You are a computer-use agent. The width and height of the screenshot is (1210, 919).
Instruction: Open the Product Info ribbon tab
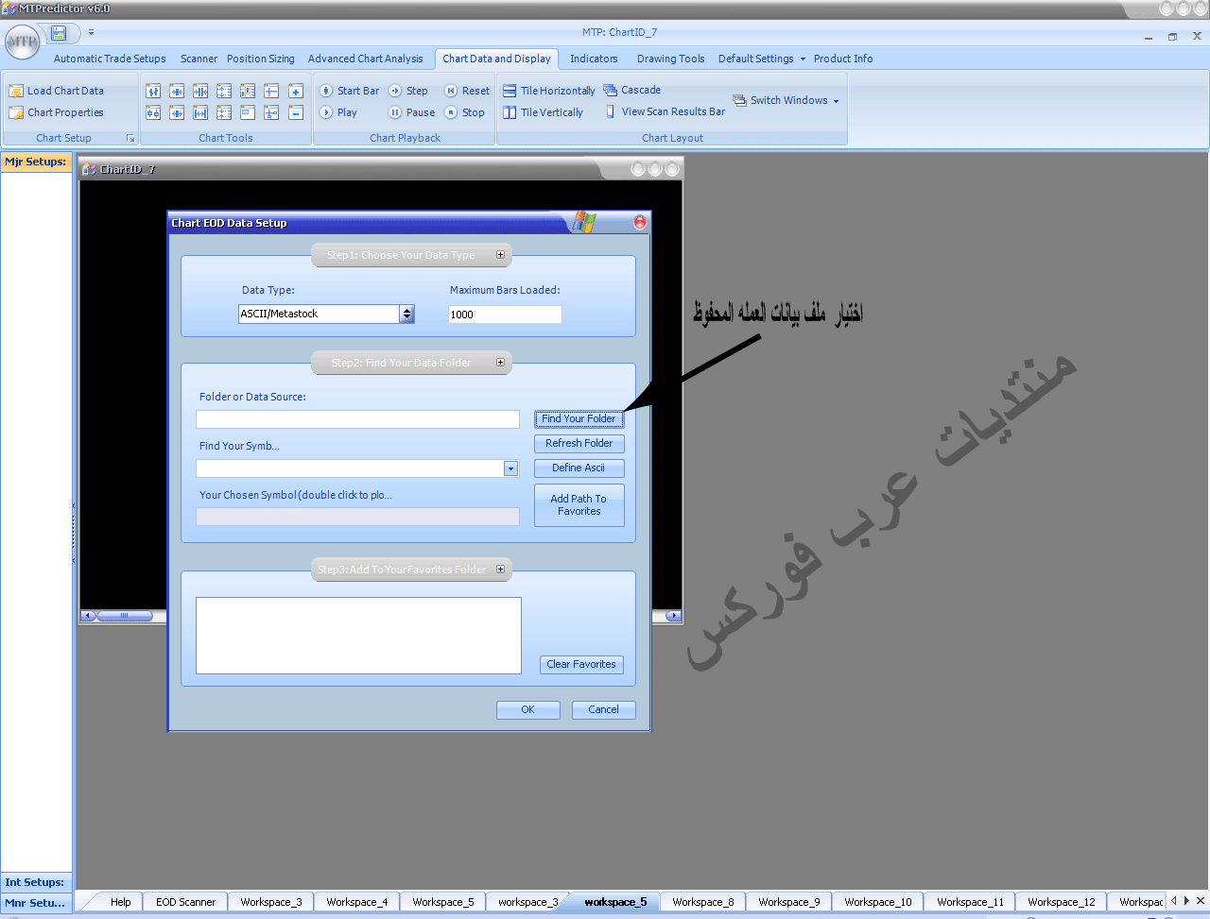coord(843,59)
